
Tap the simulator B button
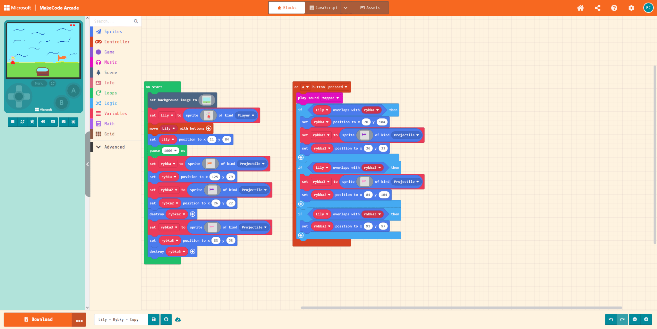click(x=62, y=103)
